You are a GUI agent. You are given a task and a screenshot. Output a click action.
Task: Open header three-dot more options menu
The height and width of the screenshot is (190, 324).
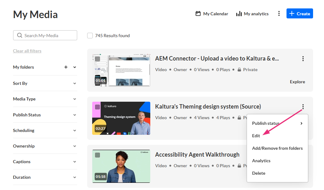click(x=279, y=14)
